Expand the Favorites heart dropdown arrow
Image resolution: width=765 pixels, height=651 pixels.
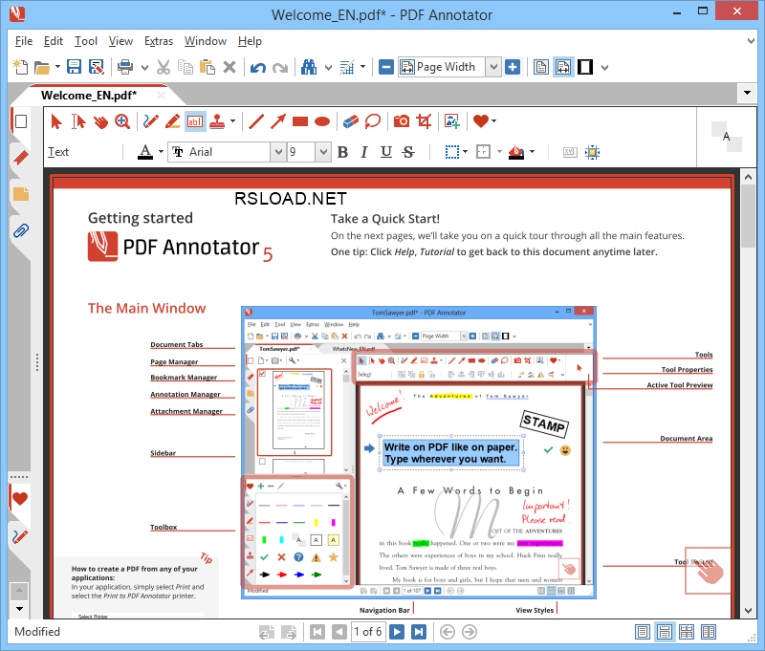click(494, 121)
